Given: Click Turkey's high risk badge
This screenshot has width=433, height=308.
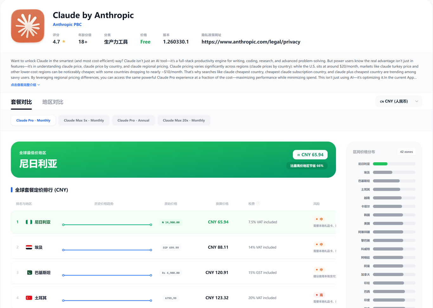Looking at the screenshot, I should pyautogui.click(x=319, y=295).
